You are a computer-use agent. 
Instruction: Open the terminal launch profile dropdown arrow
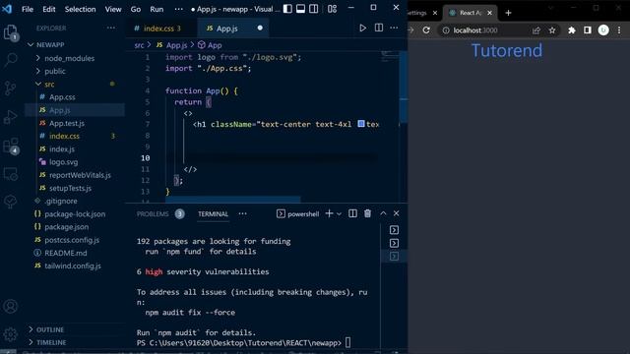[x=339, y=214]
